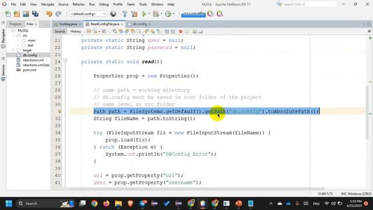Image resolution: width=373 pixels, height=210 pixels.
Task: Click the line 31:84/1:75 cursor position status
Action: coord(325,194)
